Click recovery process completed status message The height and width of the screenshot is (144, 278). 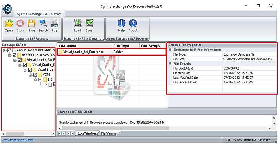tap(112, 122)
